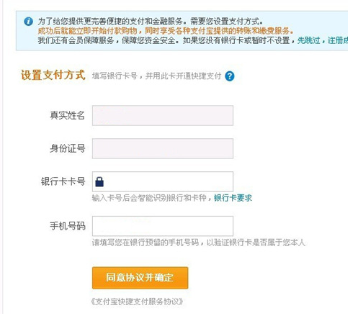
Task: Open the 银行卡要求 link
Action: point(233,198)
